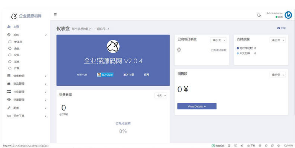Open the 优惠管理 sidebar menu label
Viewport: 295px width, 148px height.
click(x=19, y=100)
